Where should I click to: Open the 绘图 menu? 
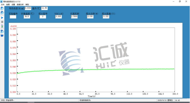click(x=8, y=4)
